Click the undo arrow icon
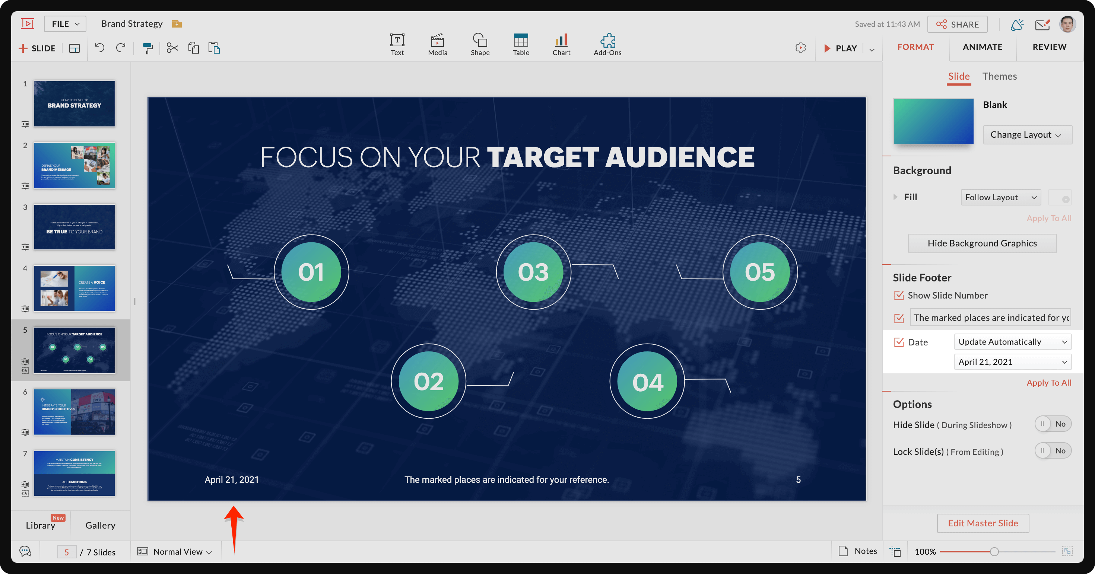This screenshot has height=574, width=1095. point(99,48)
